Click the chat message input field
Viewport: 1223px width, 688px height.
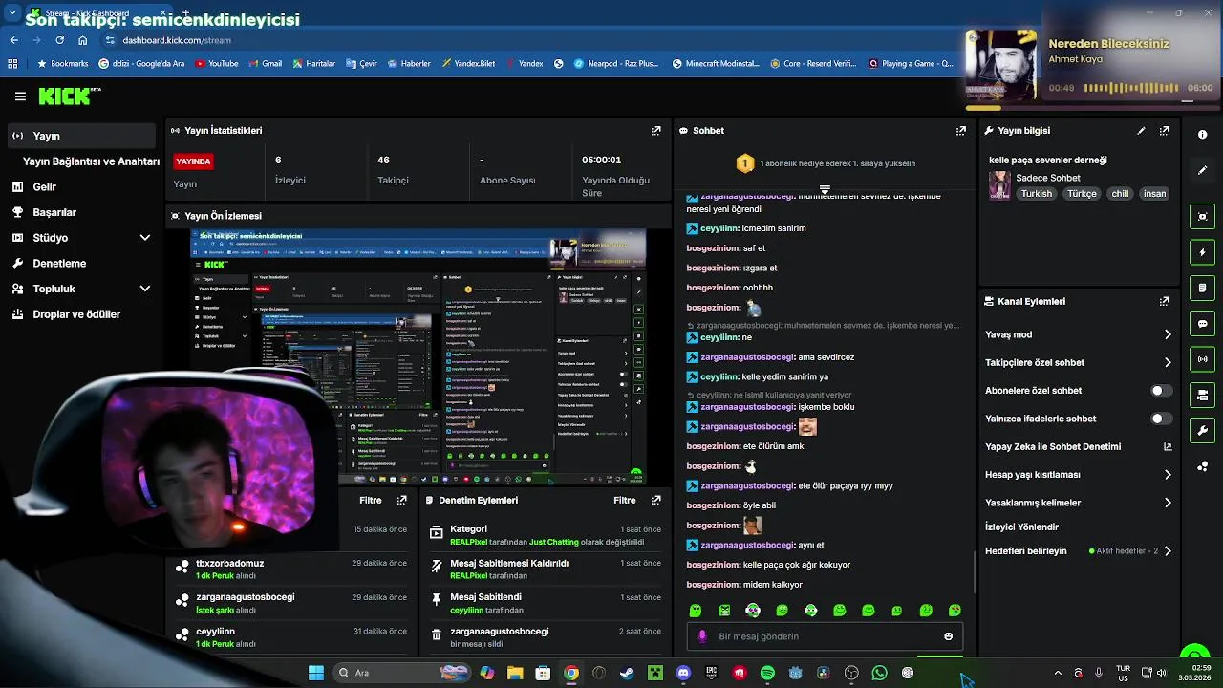tap(825, 636)
